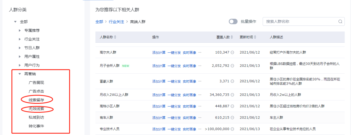Viewport: 351px width, 135px height.
Task: Select 无效线索 in the sidebar
Action: pos(36,109)
